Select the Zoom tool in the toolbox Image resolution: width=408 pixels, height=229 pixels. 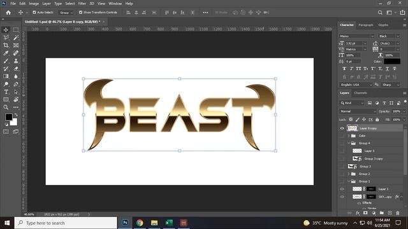(6, 108)
